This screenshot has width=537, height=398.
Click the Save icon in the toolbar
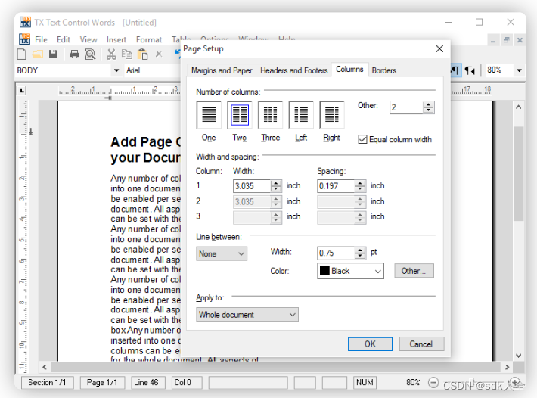(x=53, y=54)
